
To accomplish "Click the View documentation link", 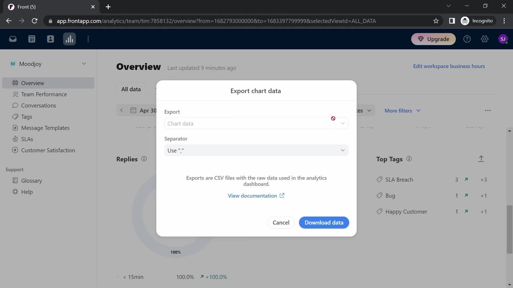I will pos(256,195).
